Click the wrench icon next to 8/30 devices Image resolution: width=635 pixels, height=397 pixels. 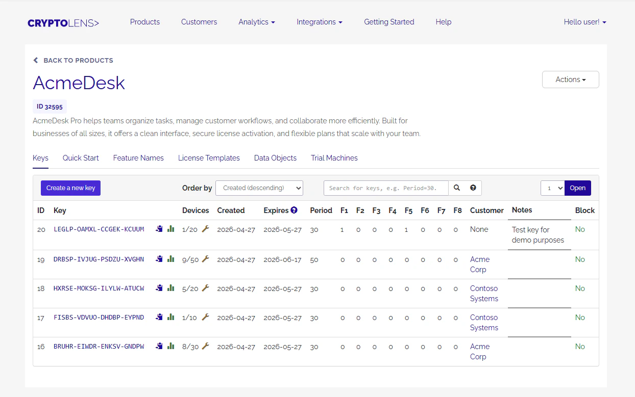pos(206,346)
